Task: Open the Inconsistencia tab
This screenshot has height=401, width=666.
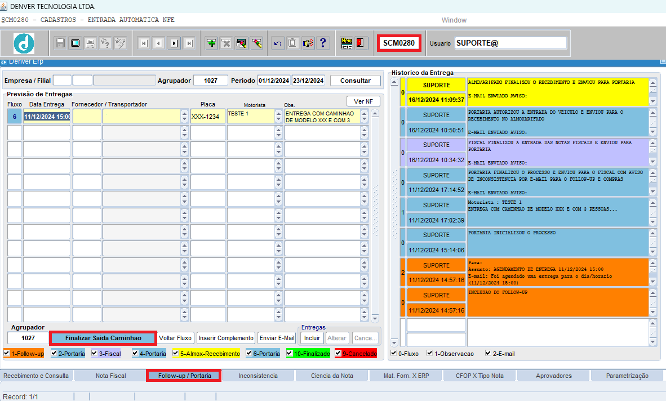Action: point(258,376)
